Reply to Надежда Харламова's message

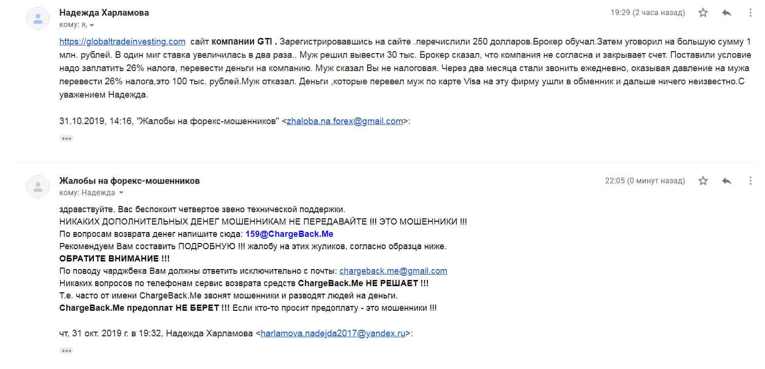(x=726, y=13)
